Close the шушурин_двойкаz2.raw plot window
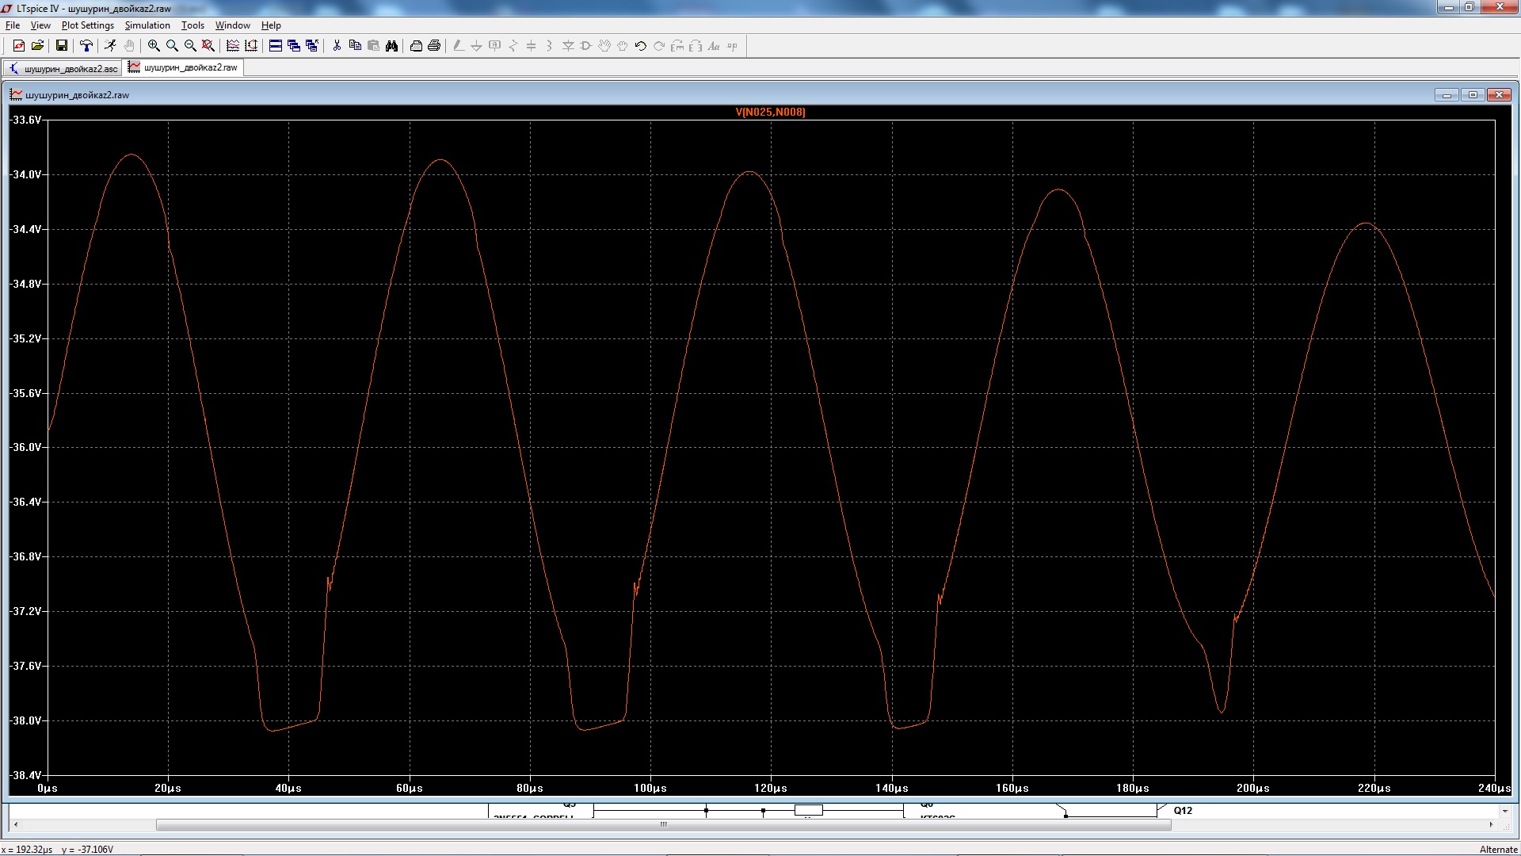1521x856 pixels. coord(1499,95)
